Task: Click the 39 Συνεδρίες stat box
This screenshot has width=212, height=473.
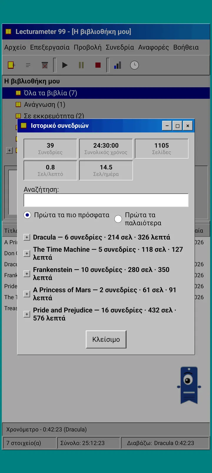Action: pos(50,149)
